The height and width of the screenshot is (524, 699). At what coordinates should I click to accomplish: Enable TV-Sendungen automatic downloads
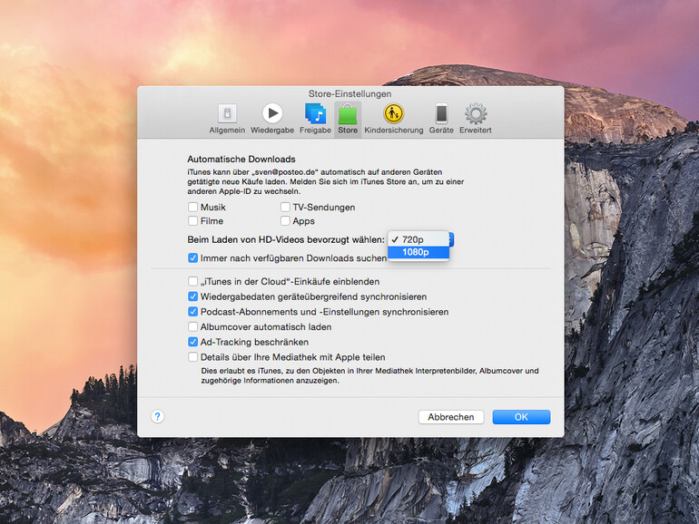(x=285, y=208)
